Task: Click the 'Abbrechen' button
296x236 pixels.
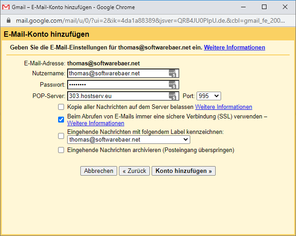Action: tap(99, 171)
